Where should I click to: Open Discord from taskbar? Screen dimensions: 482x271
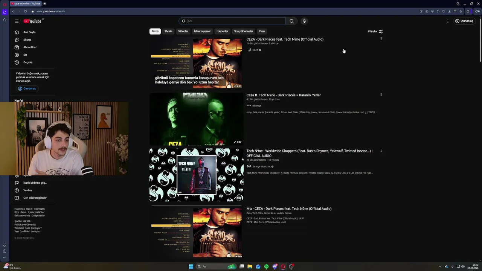click(275, 266)
